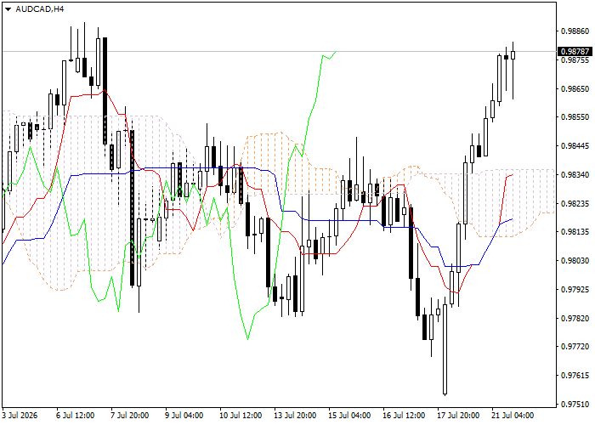This screenshot has width=595, height=425.
Task: Click the 0.97615 price axis label
Action: pyautogui.click(x=575, y=376)
